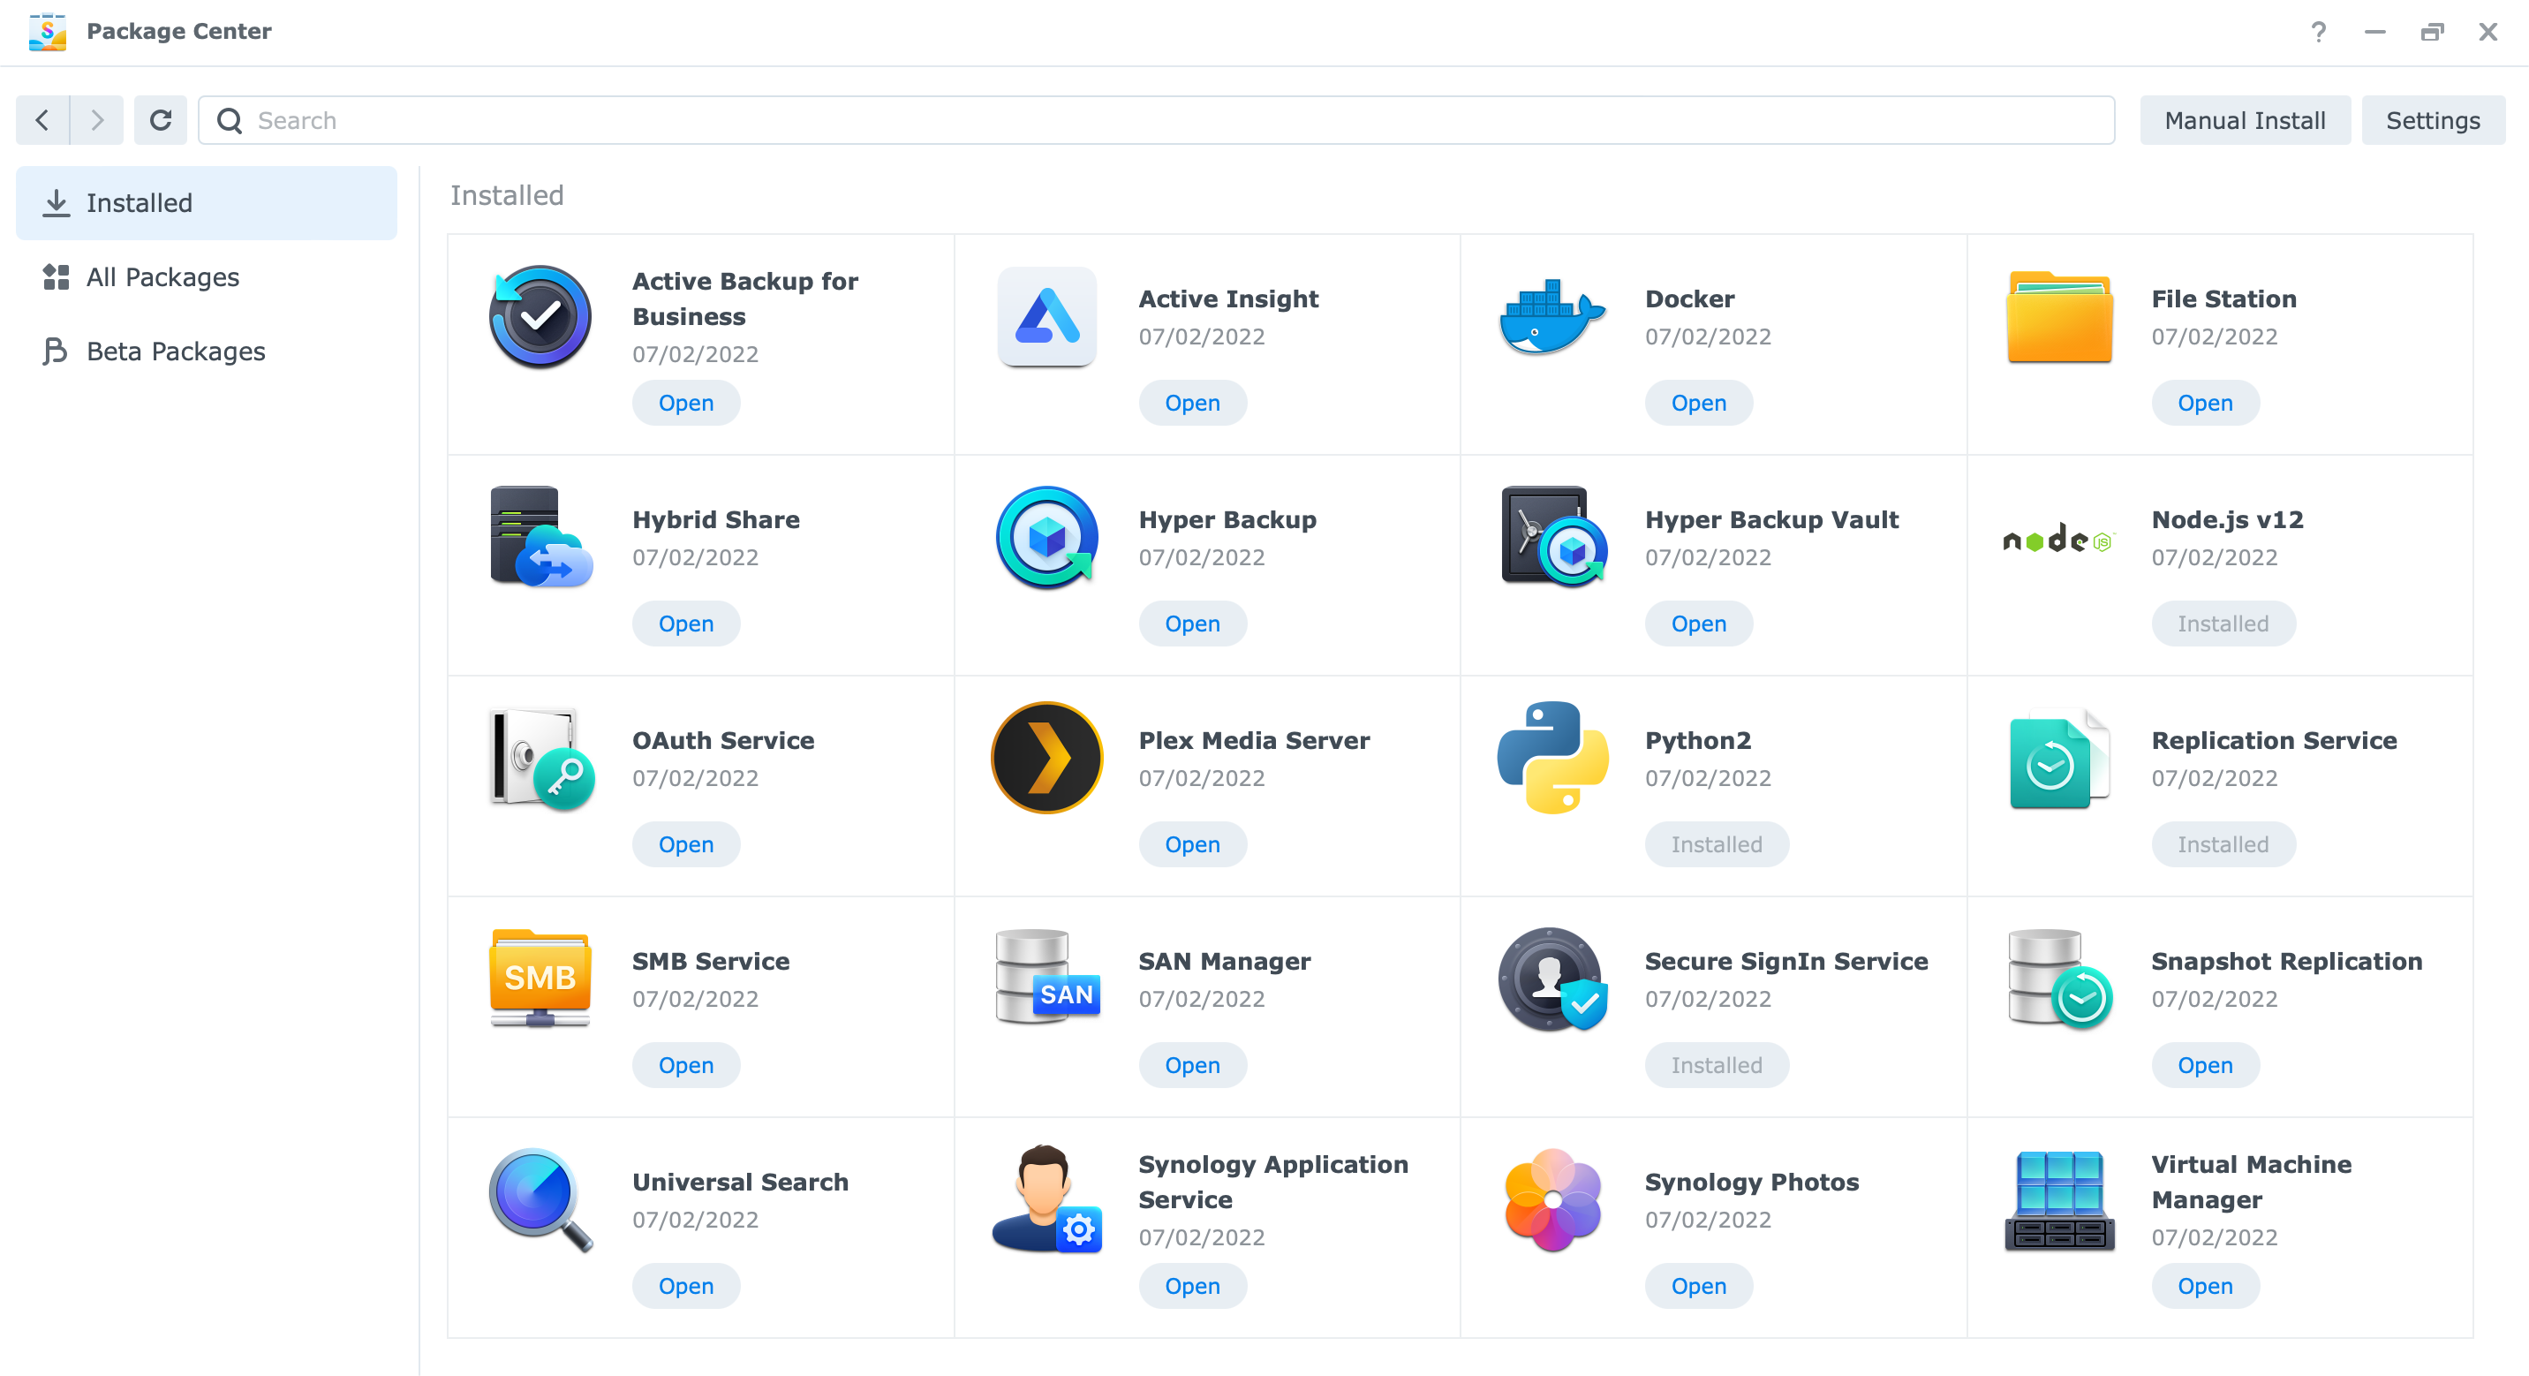
Task: Open Hyper Backup Vault via Open button
Action: pos(1698,624)
